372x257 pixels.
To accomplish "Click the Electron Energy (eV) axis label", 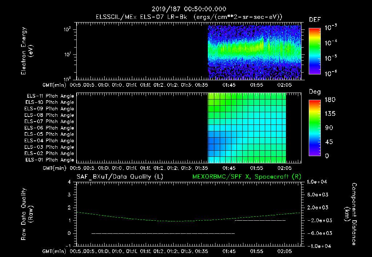I will (x=27, y=51).
